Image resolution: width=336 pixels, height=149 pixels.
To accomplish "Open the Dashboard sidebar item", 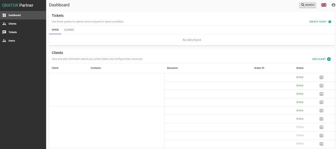I will click(23, 15).
